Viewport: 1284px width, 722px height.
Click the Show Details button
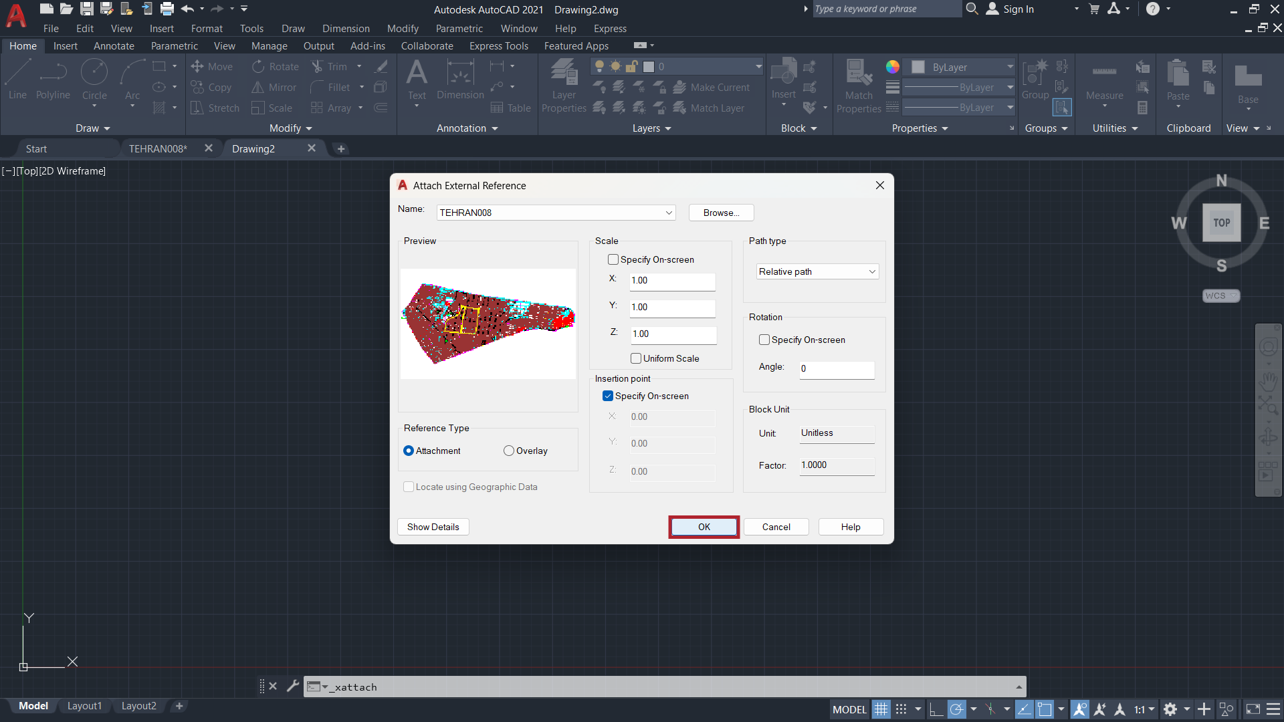click(432, 526)
